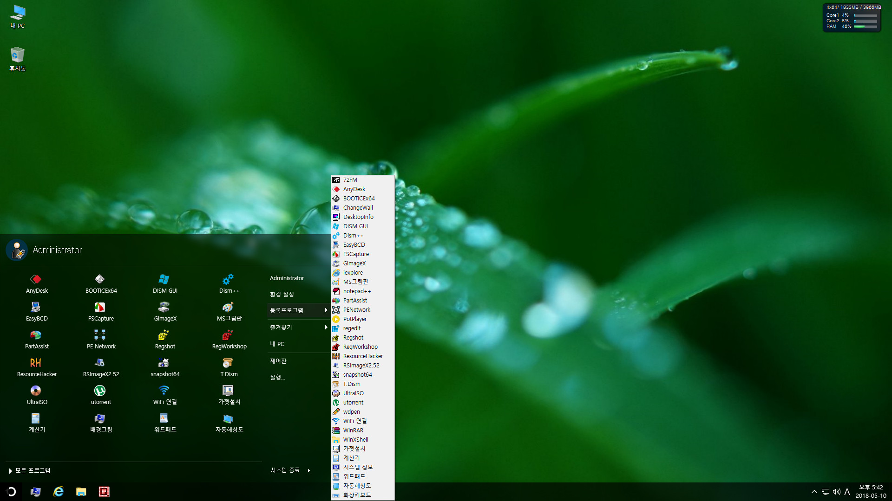
Task: Launch PartAssist from the start grid
Action: pos(37,340)
